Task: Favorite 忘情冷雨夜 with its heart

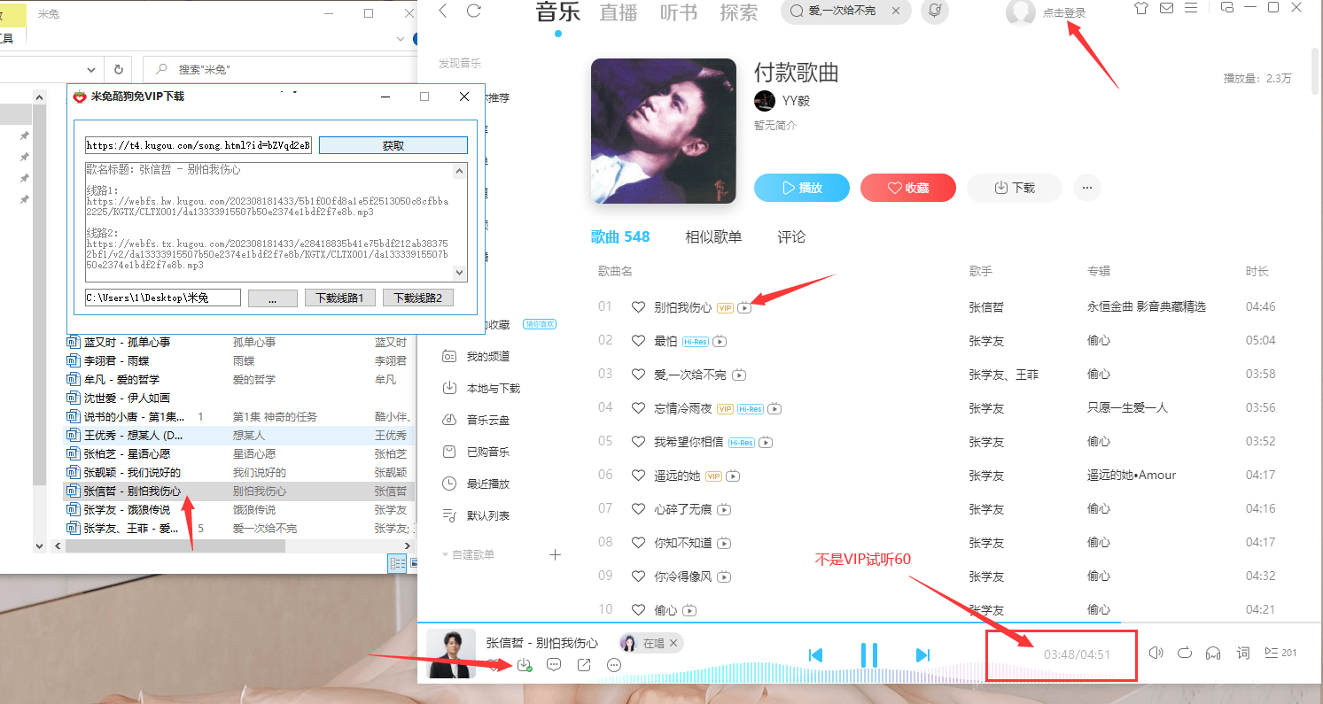Action: click(638, 408)
